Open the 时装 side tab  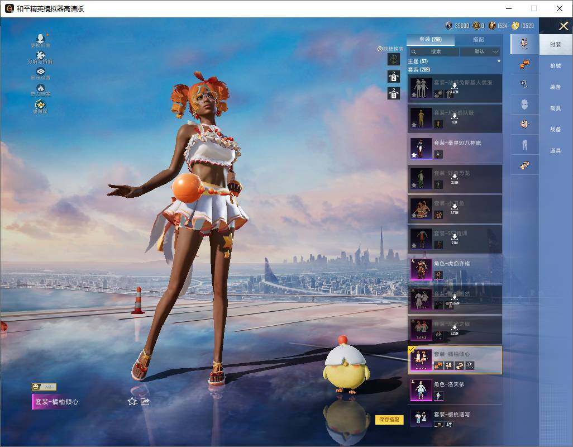[x=556, y=45]
